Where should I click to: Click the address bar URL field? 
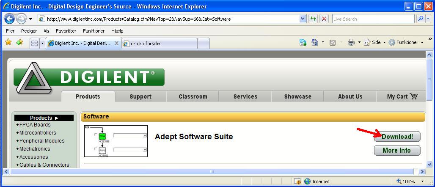click(169, 19)
